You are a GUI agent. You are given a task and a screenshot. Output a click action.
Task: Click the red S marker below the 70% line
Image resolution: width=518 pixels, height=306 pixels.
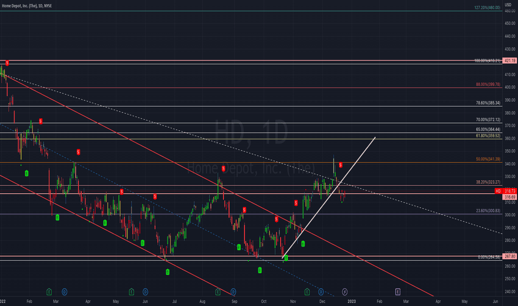tap(41, 121)
